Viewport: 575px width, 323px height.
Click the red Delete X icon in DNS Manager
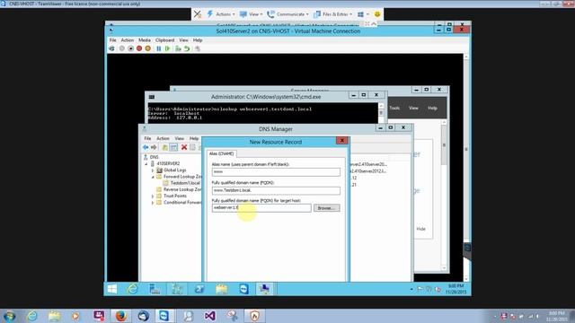184,147
